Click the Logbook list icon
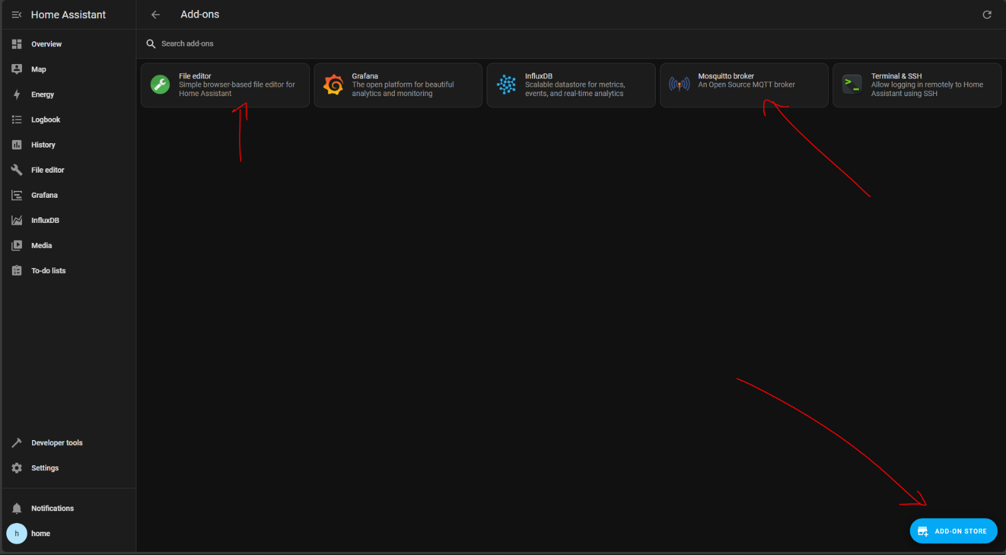Screen dimensions: 1006x555 coord(17,119)
